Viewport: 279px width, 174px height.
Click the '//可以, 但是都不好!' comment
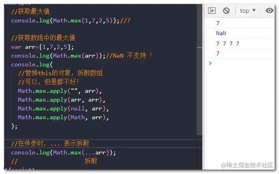point(48,82)
